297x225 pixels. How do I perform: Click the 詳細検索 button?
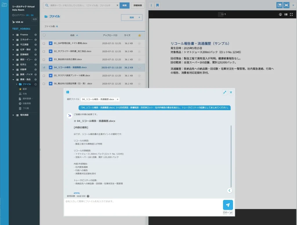click(137, 5)
